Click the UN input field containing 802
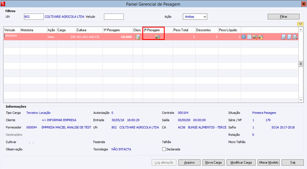Screen dimensions: 307x169 pos(34,16)
